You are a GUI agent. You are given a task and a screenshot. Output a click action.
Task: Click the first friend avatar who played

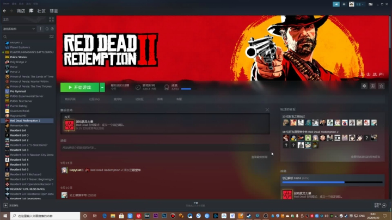[x=286, y=123]
